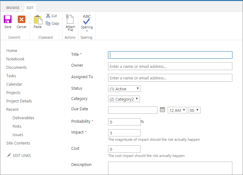
Task: Open the minutes dropdown showing 00
Action: point(194,110)
